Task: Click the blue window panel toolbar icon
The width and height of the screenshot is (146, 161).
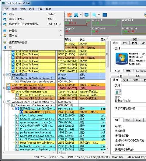Action: point(105,15)
